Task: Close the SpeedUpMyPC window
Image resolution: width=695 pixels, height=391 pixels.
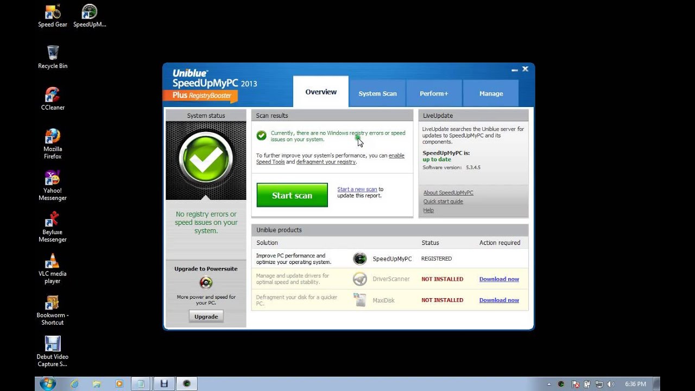Action: [525, 69]
